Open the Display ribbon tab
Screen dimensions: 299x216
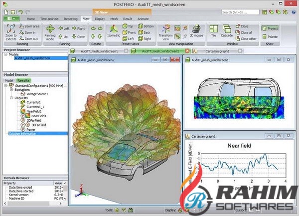coord(100,19)
